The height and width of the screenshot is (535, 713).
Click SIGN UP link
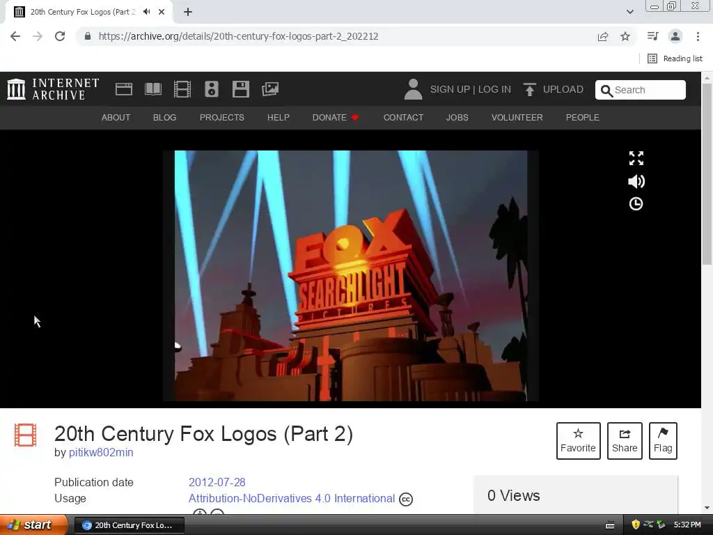450,89
